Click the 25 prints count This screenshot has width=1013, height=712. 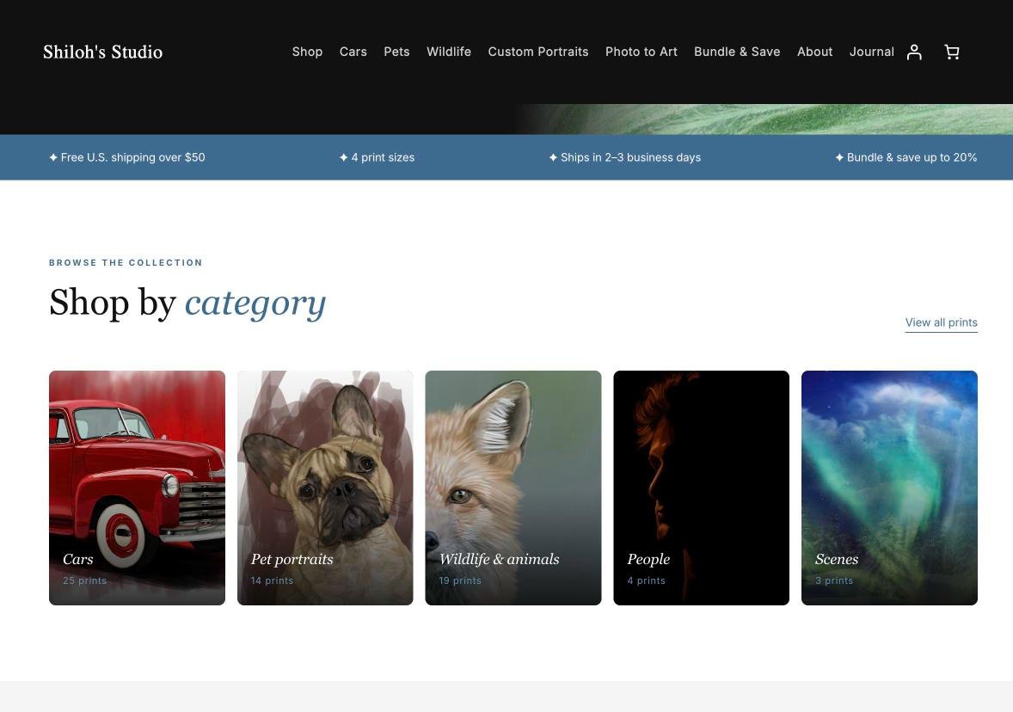pyautogui.click(x=84, y=580)
